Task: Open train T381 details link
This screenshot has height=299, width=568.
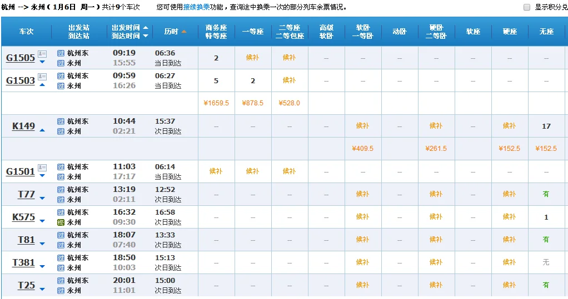Action: pyautogui.click(x=23, y=263)
